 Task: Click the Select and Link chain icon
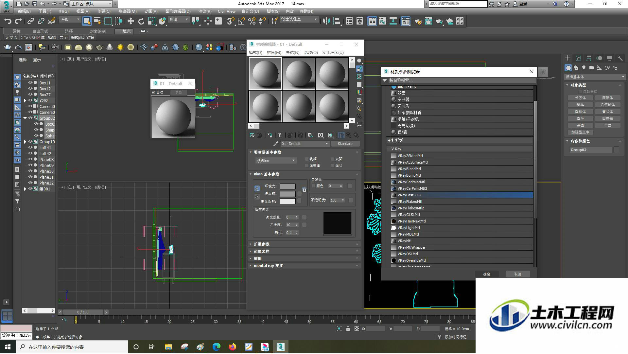click(30, 21)
